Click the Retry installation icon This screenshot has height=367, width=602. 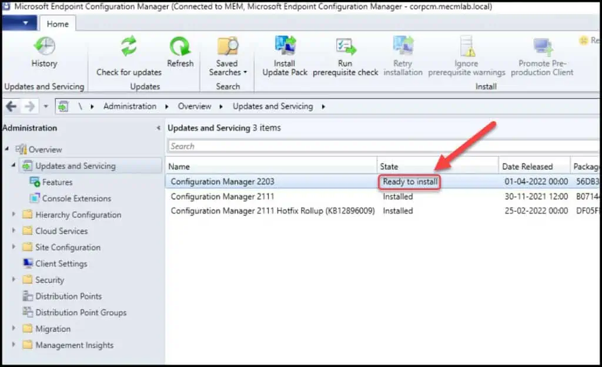[403, 46]
